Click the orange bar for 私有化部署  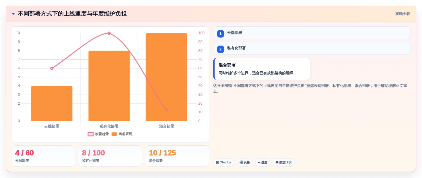(x=109, y=86)
